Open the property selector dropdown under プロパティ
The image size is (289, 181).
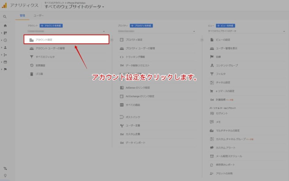click(156, 31)
